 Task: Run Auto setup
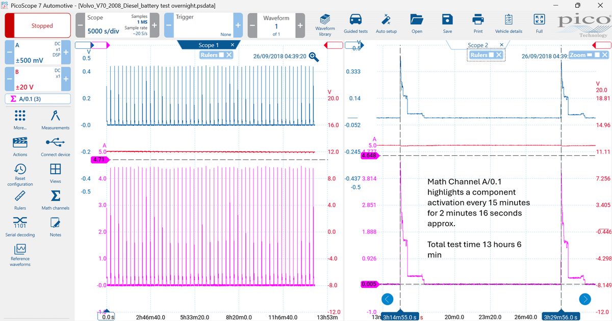[x=386, y=24]
